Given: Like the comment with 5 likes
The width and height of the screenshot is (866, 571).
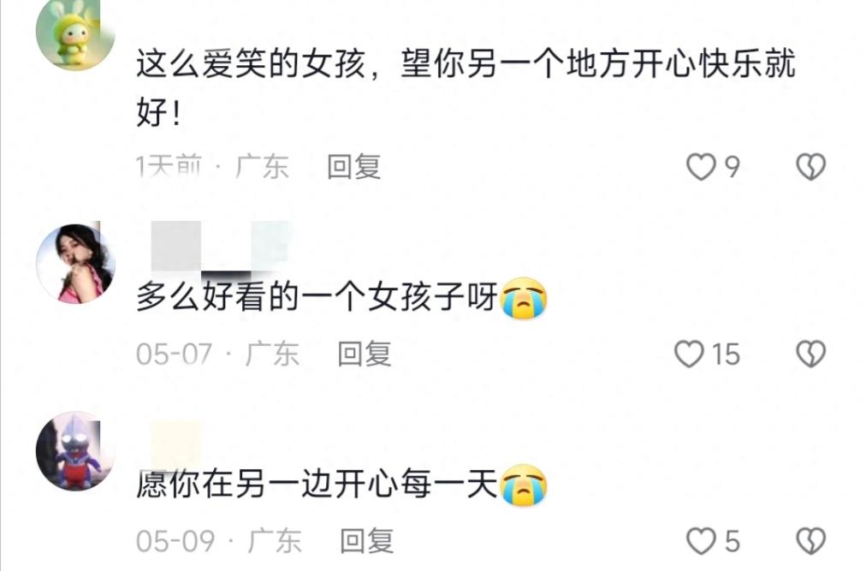Looking at the screenshot, I should pyautogui.click(x=701, y=540).
